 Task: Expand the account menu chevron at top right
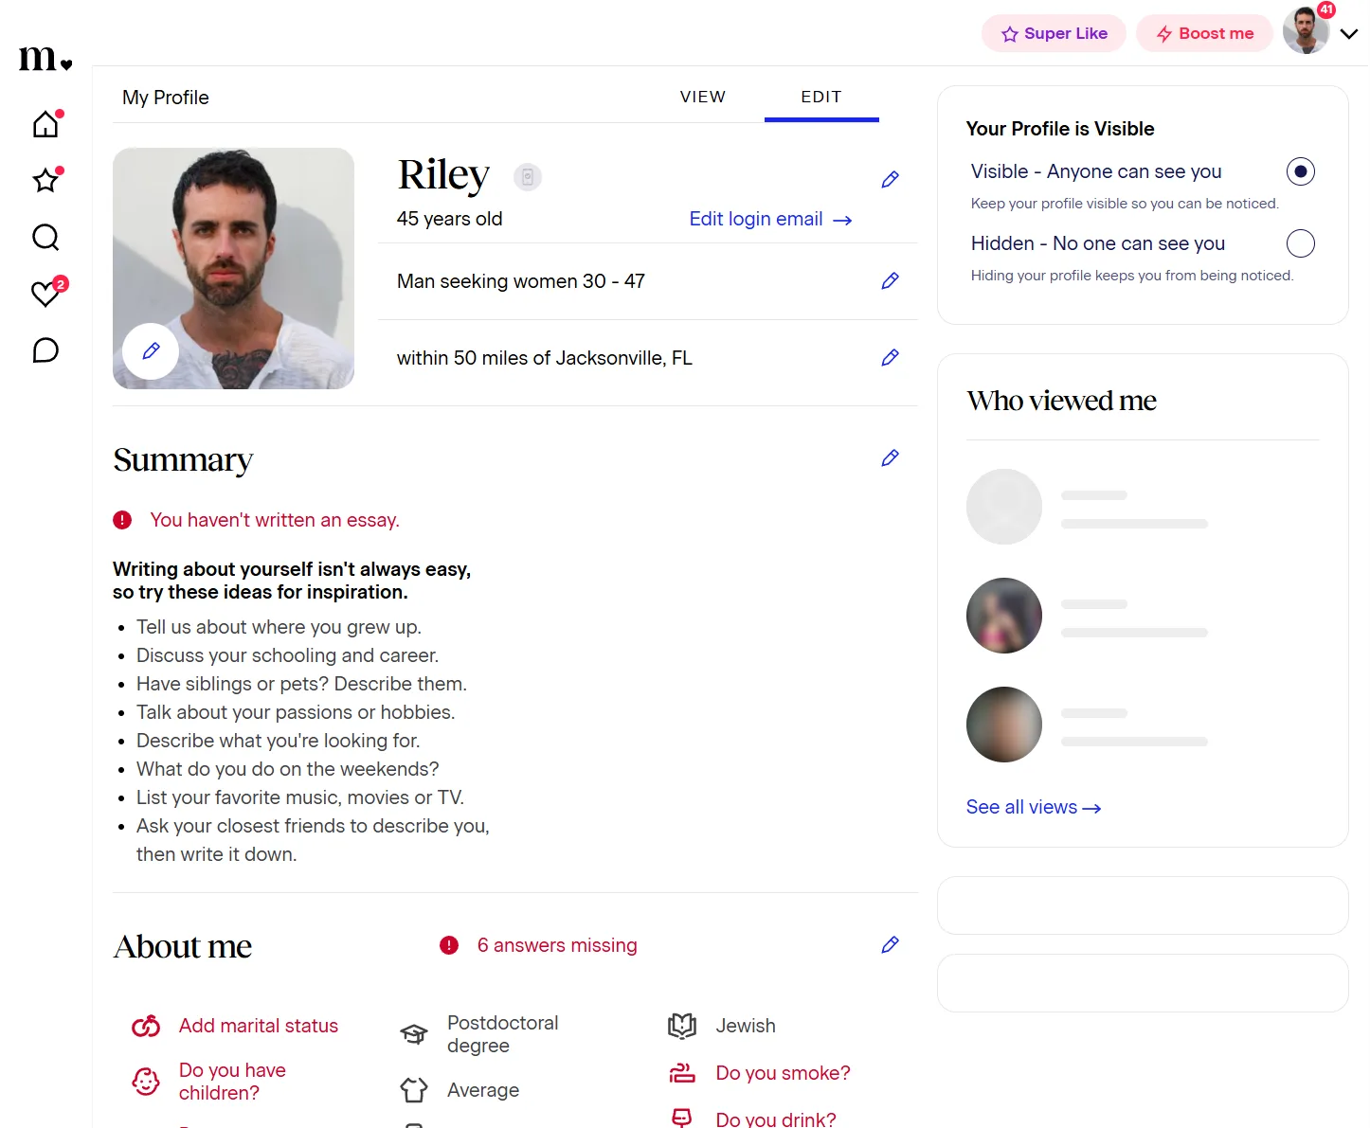1349,34
